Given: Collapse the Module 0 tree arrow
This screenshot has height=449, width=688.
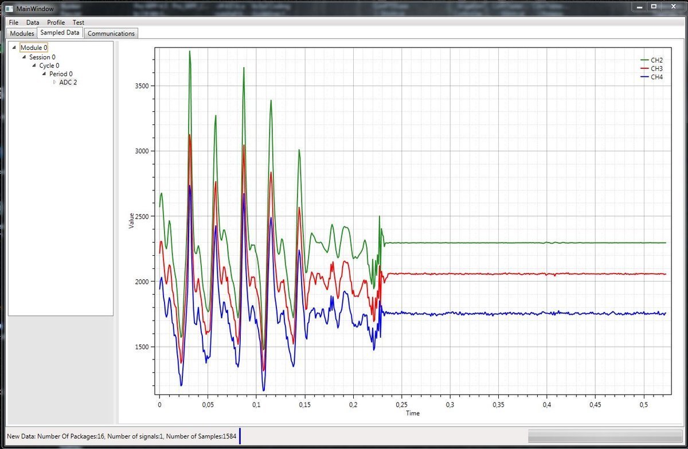Looking at the screenshot, I should 14,48.
